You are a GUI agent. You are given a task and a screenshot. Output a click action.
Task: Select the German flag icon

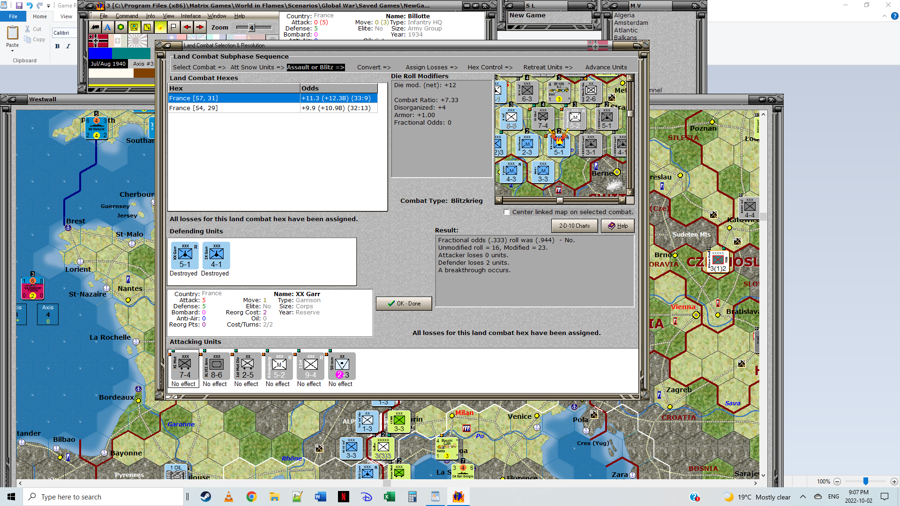[x=98, y=41]
